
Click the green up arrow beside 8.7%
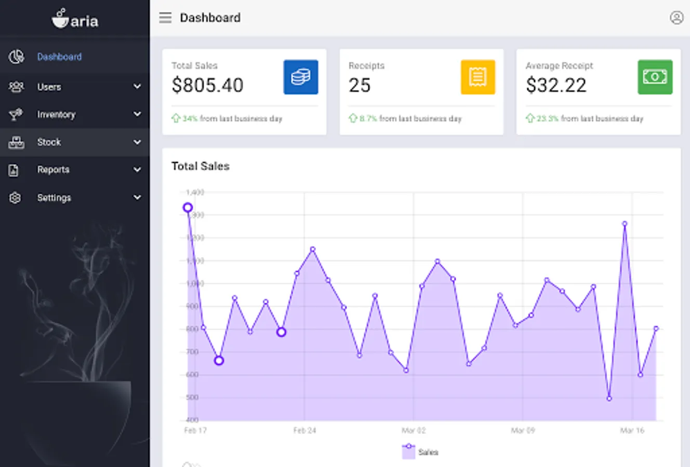(x=353, y=118)
